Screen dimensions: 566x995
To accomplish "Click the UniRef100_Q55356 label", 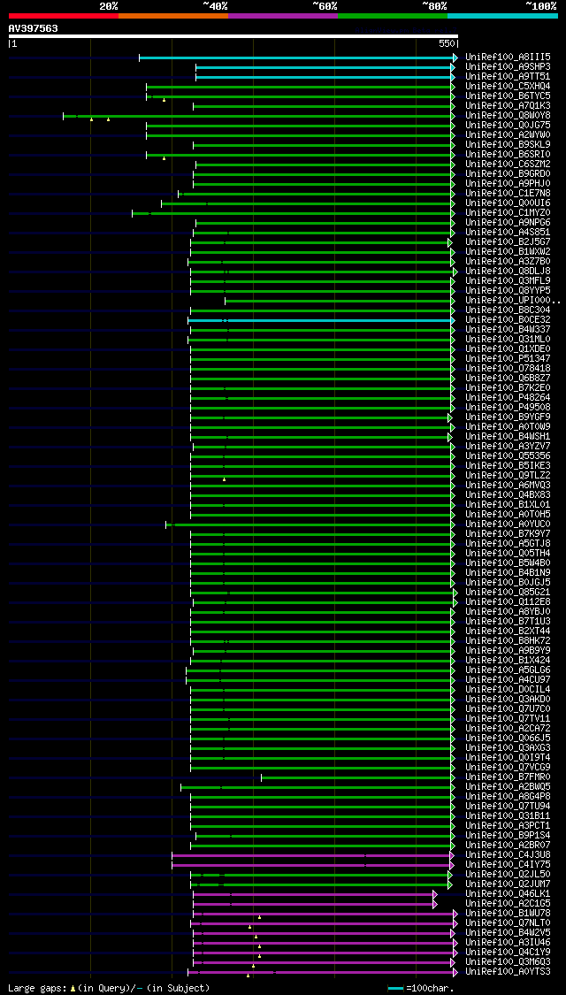I will pos(508,456).
